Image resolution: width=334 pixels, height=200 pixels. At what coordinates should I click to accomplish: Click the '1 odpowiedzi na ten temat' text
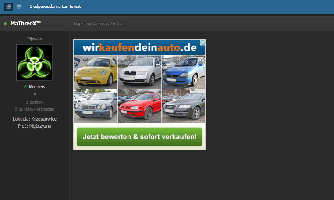coord(55,7)
